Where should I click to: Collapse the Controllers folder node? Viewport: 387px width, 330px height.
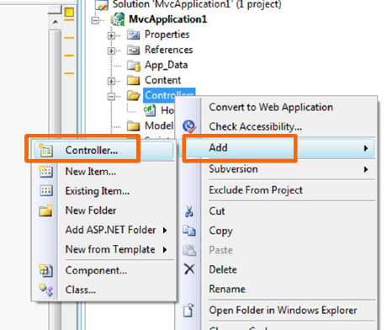pyautogui.click(x=111, y=96)
